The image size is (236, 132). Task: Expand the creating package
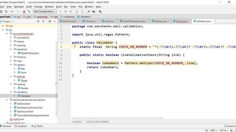[11, 45]
